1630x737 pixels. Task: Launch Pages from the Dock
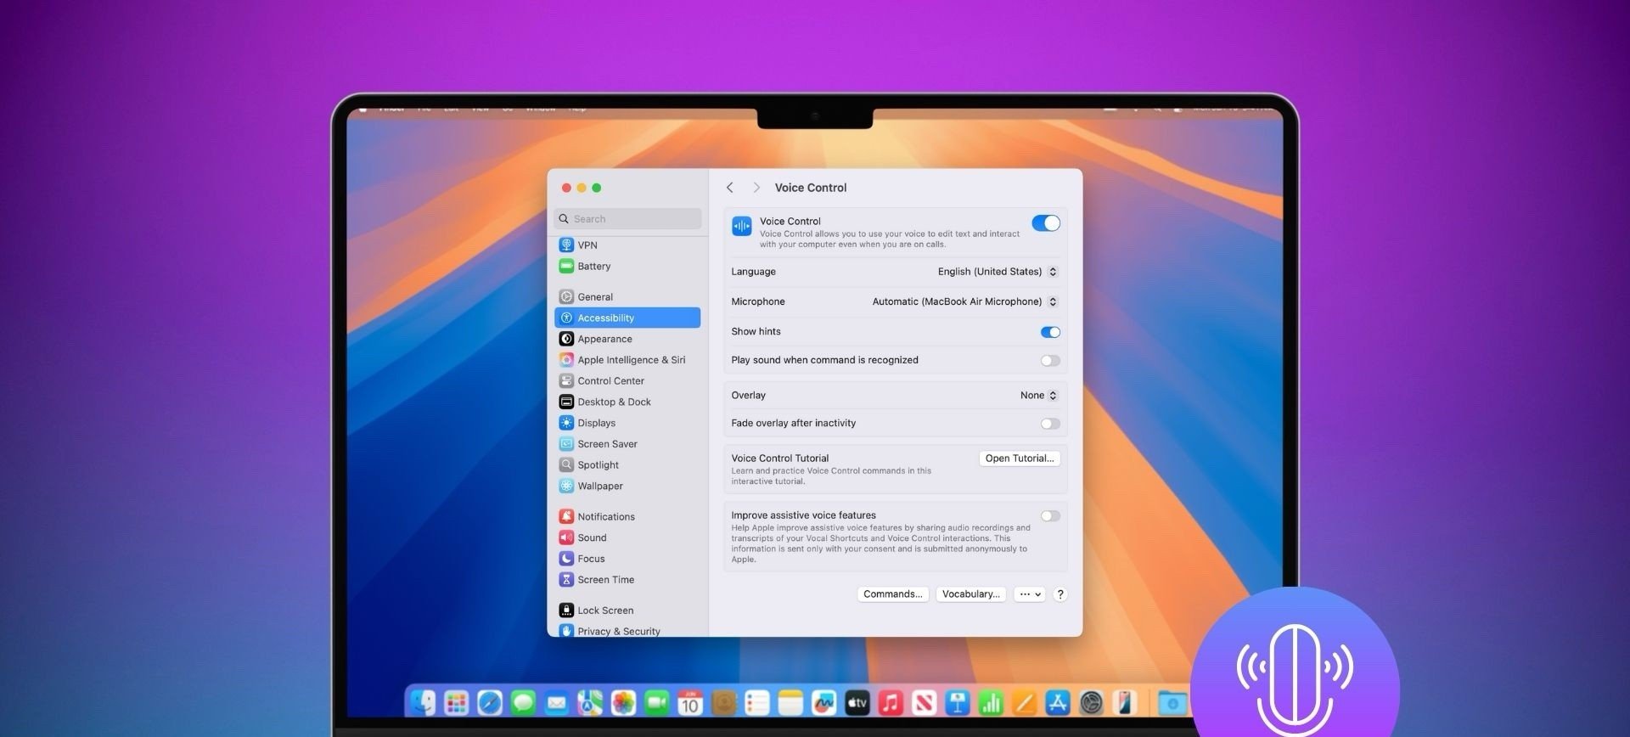[1024, 702]
